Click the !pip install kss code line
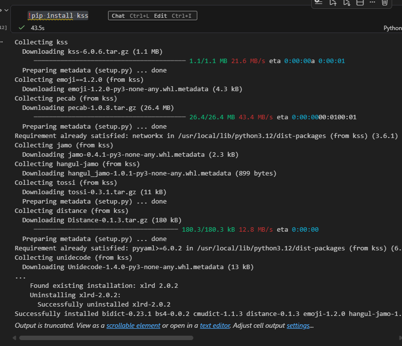The width and height of the screenshot is (402, 346). click(x=58, y=16)
